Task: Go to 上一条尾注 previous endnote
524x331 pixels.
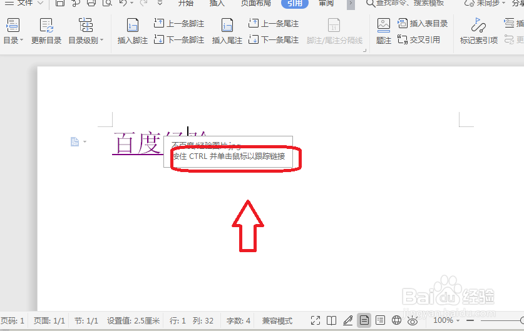Action: pyautogui.click(x=274, y=23)
